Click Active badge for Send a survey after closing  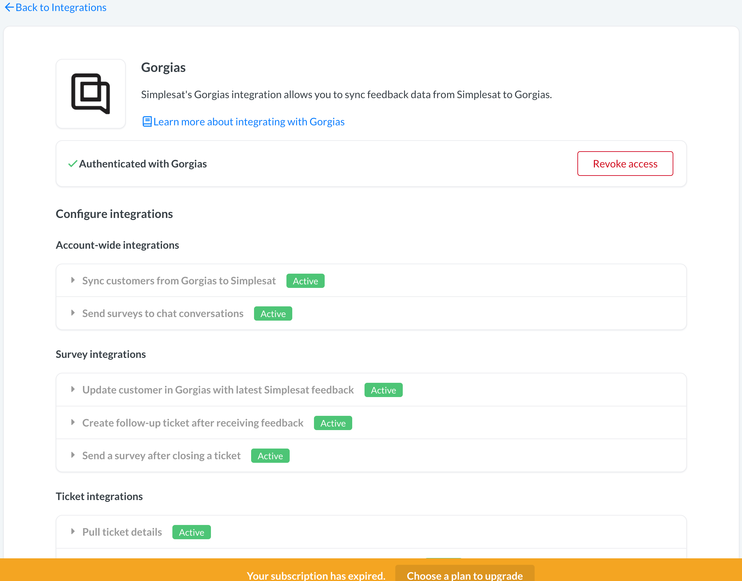point(270,456)
